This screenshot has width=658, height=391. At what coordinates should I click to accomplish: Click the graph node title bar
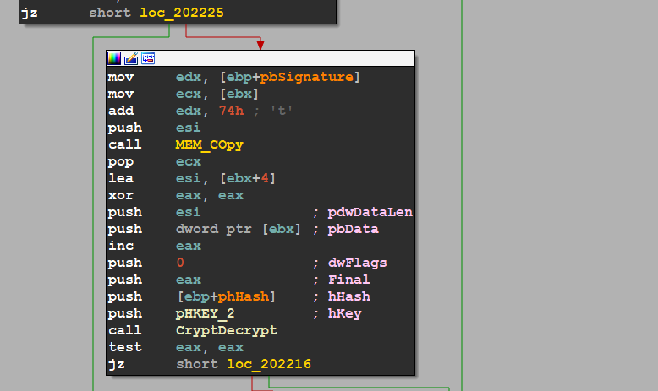click(x=260, y=58)
